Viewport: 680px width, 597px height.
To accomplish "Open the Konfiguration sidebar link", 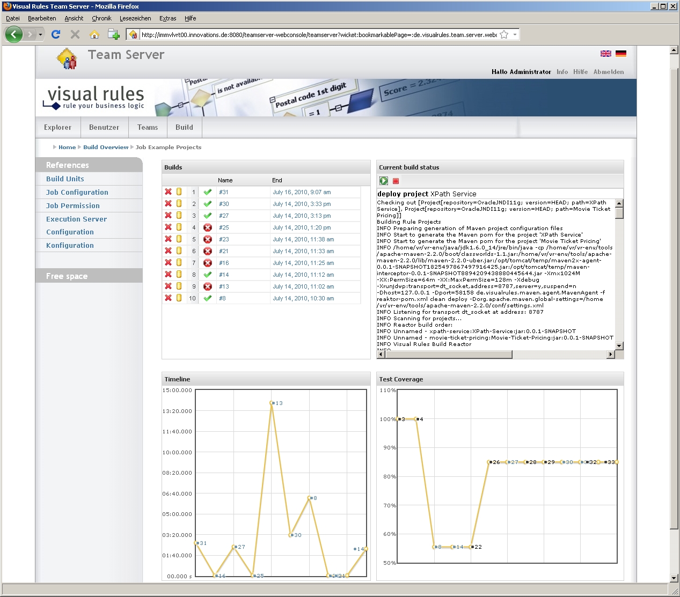I will [70, 245].
